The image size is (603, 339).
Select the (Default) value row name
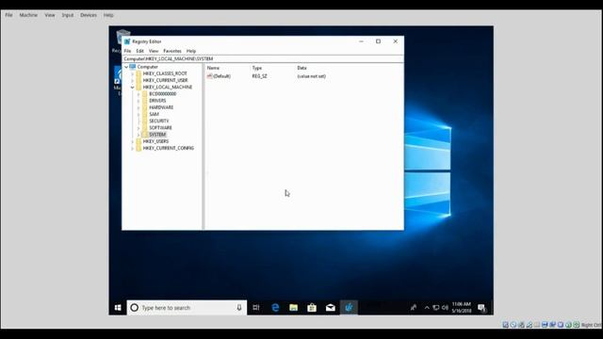click(222, 76)
